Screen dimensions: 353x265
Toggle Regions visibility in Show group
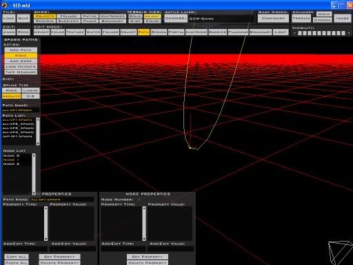(x=45, y=21)
